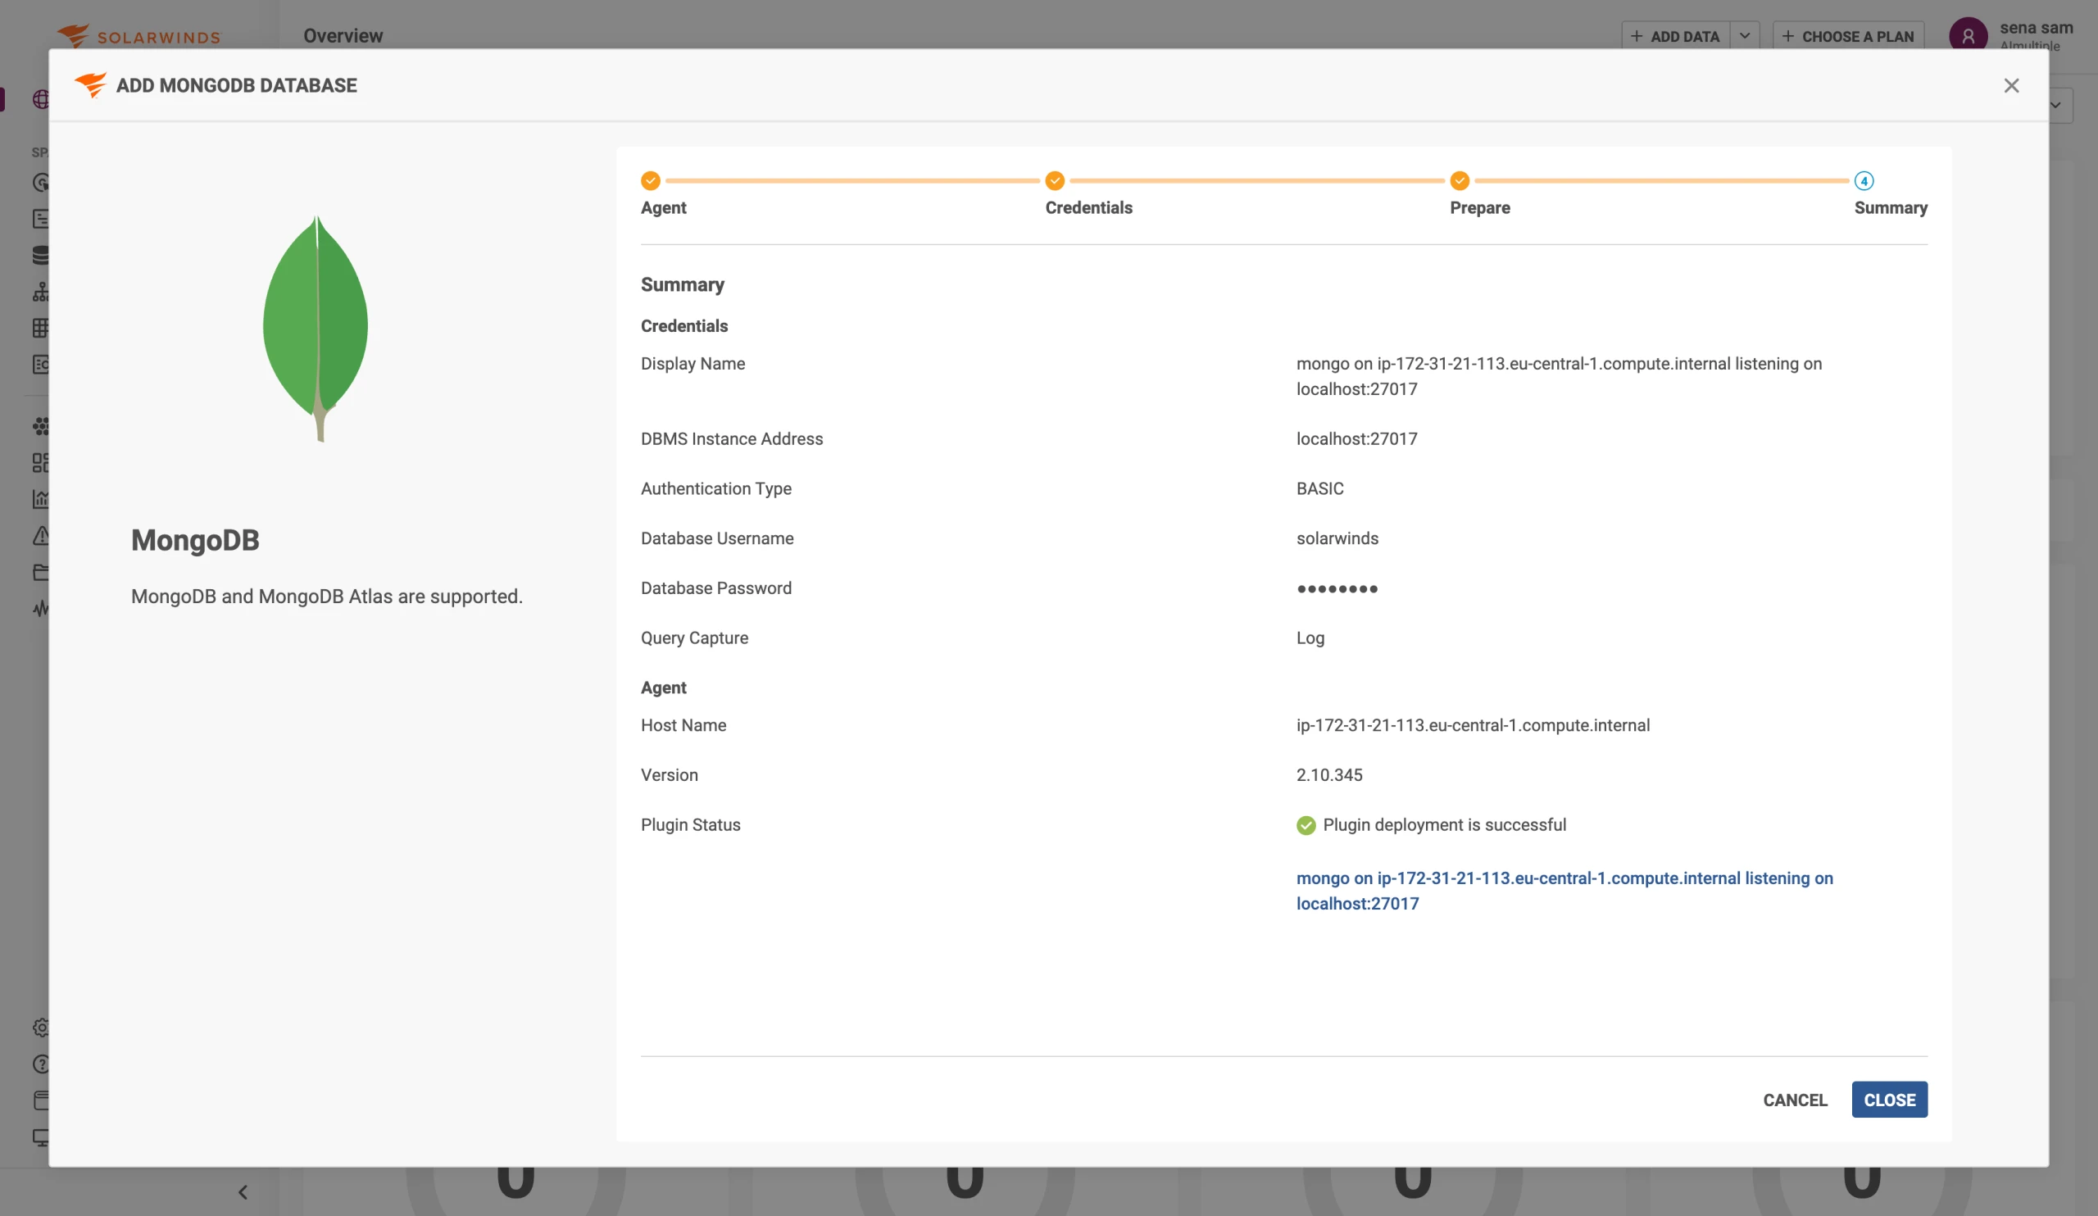
Task: Click the 'MongoDB and MongoDB Atlas are supported.' text
Action: [326, 597]
